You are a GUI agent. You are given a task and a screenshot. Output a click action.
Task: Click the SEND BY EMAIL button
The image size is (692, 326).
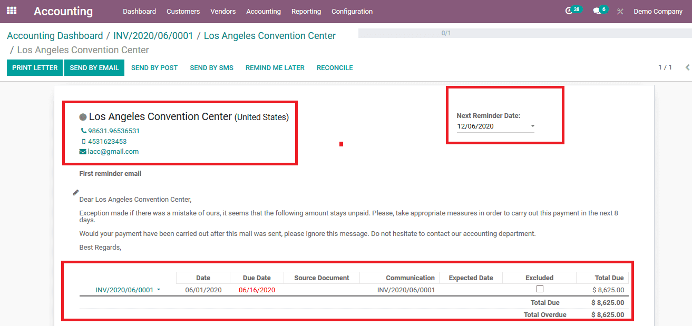94,67
